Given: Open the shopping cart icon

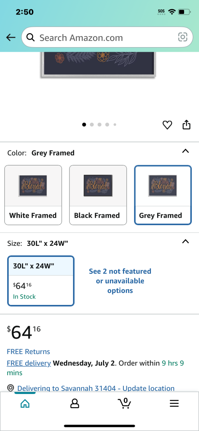Looking at the screenshot, I should coord(124,403).
